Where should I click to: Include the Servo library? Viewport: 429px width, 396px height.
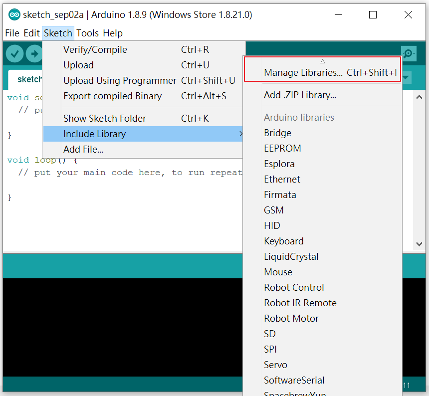click(275, 365)
